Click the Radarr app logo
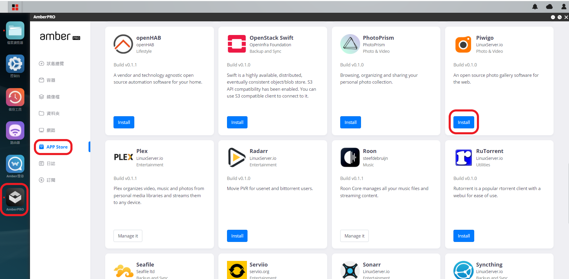 click(x=237, y=157)
